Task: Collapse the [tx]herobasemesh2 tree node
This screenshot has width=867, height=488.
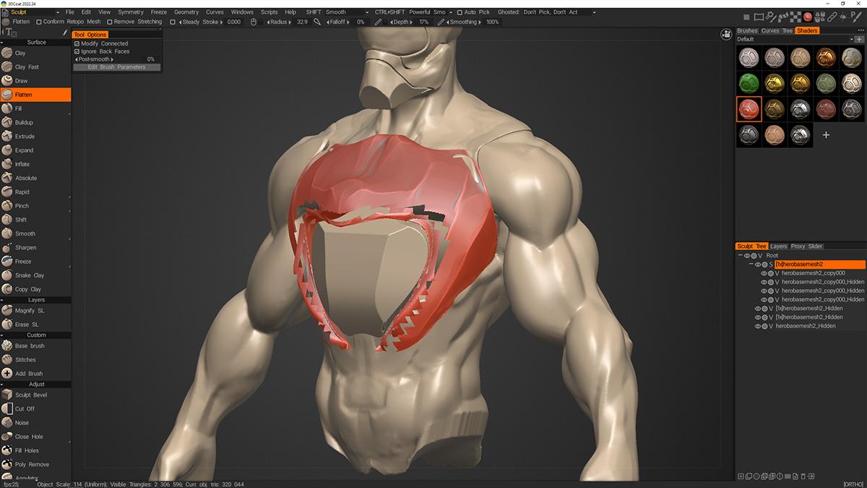Action: 751,265
